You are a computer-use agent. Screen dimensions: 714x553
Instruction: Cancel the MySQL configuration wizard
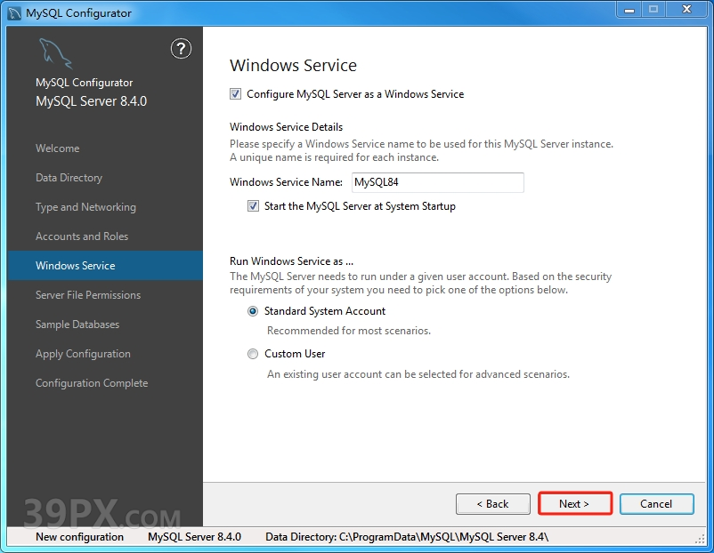(656, 504)
